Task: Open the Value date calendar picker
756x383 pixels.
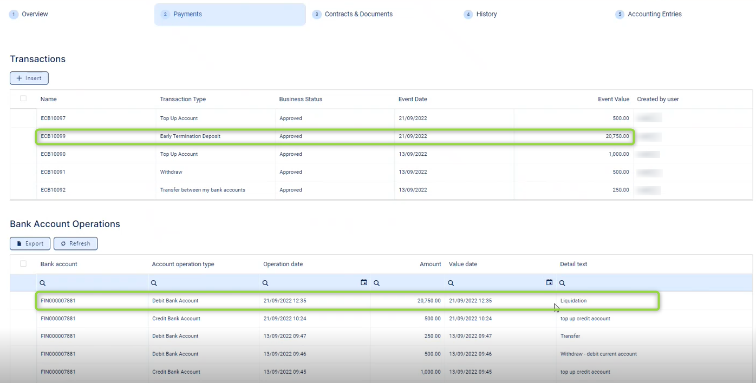Action: 549,282
